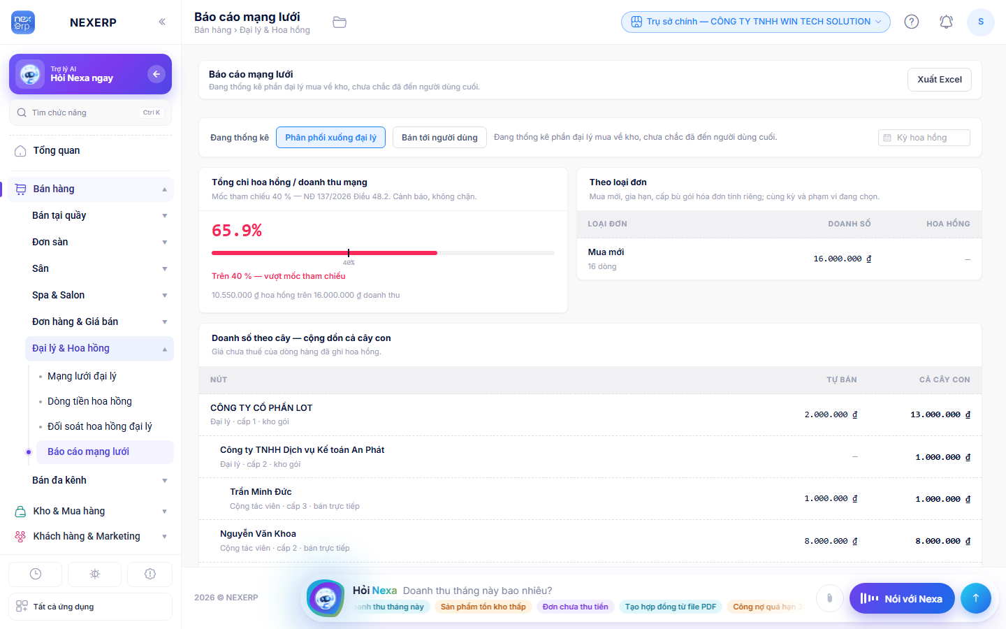Collapse the Đại lý & Hoa hồng submenu

pyautogui.click(x=165, y=349)
